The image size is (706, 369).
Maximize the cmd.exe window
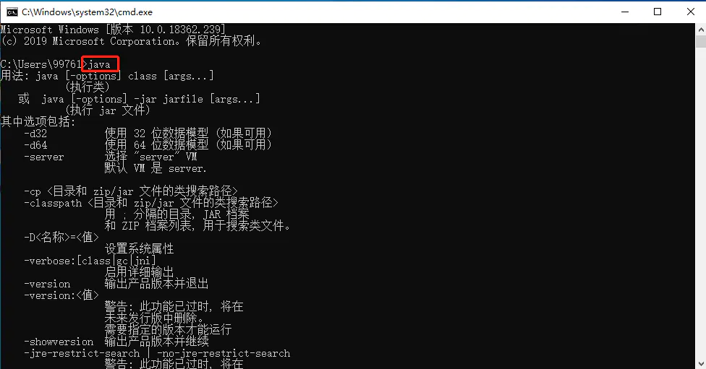658,12
